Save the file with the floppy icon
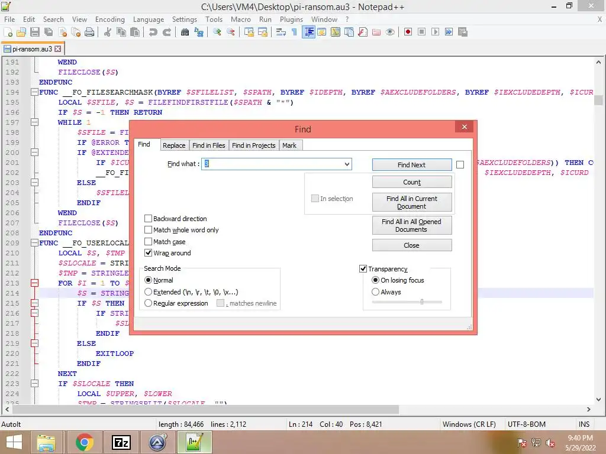606x454 pixels. (35, 32)
